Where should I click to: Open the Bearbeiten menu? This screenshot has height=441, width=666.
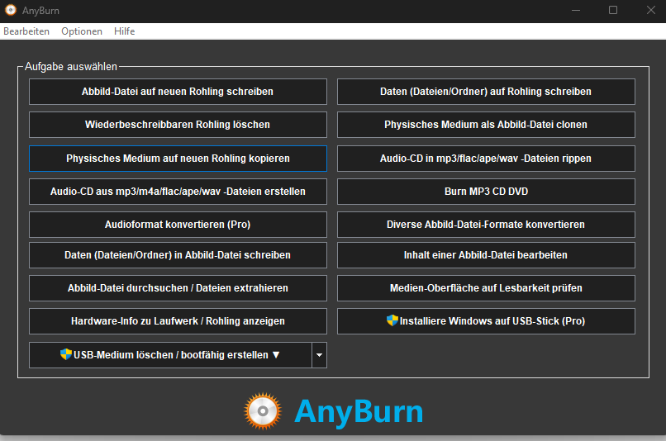[x=26, y=31]
